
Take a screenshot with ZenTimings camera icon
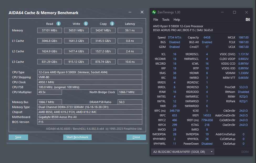[248, 20]
